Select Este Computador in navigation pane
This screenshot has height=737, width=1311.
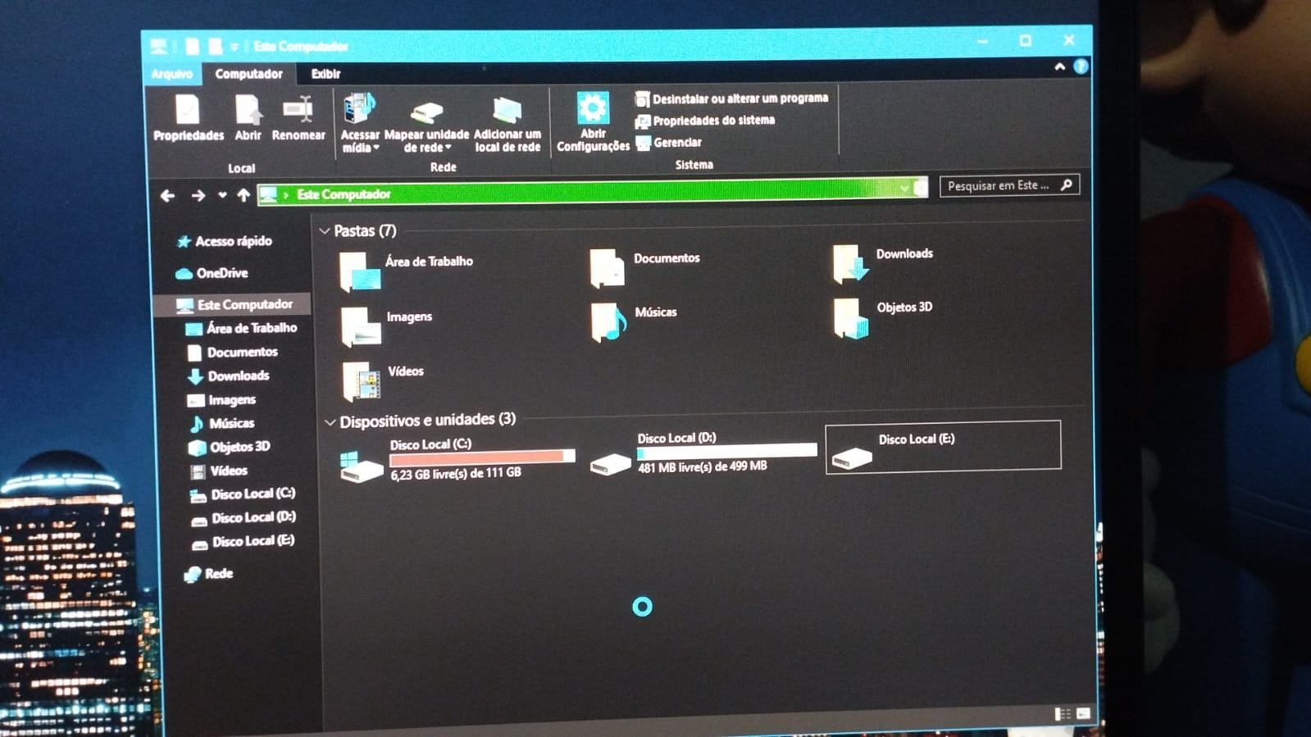234,304
